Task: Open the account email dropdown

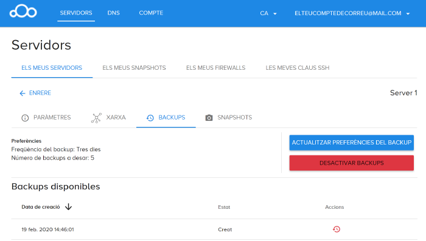Action: pos(352,13)
